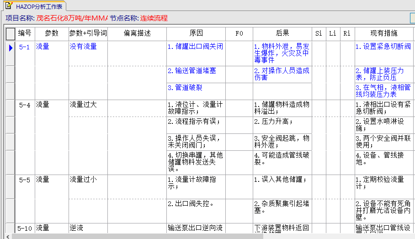Click the project name 茂名石化8万吨/年 text

[72, 18]
